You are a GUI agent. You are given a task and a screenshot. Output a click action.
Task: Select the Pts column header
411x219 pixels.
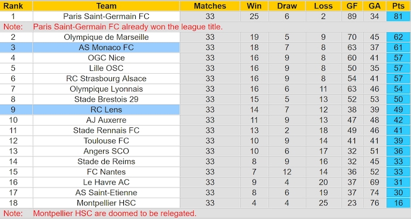coord(398,6)
